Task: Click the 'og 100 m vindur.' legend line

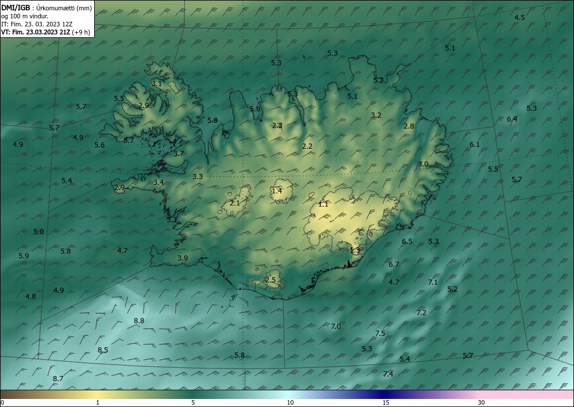Action: [x=24, y=16]
